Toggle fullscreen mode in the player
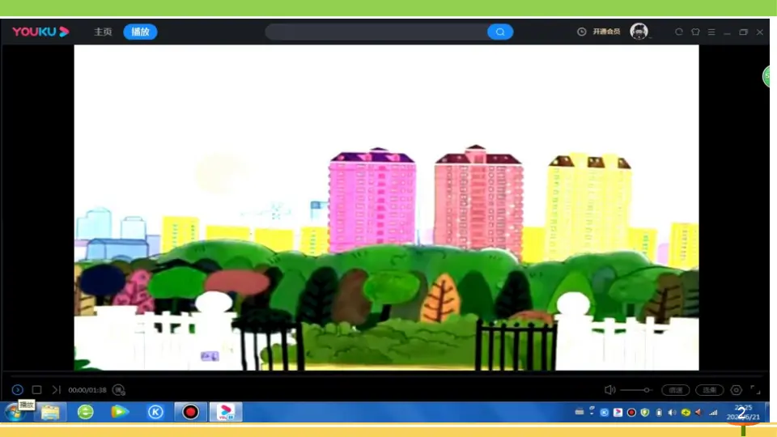Viewport: 777px width, 437px height. point(754,390)
